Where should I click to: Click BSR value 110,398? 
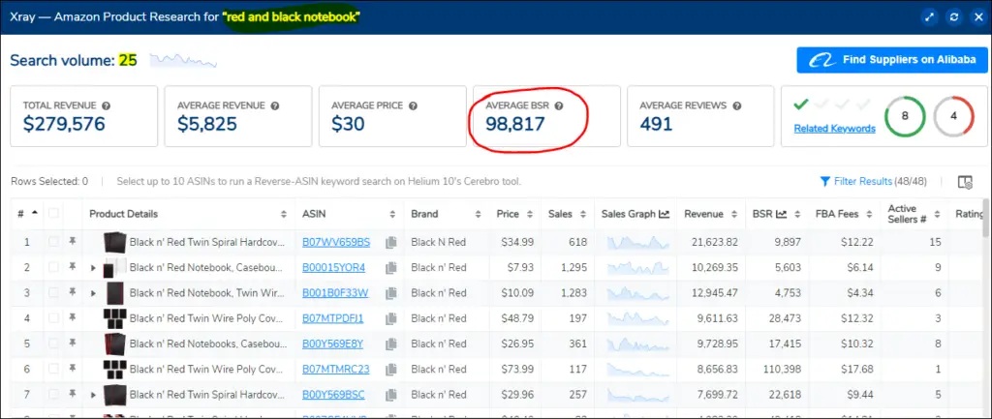point(783,369)
